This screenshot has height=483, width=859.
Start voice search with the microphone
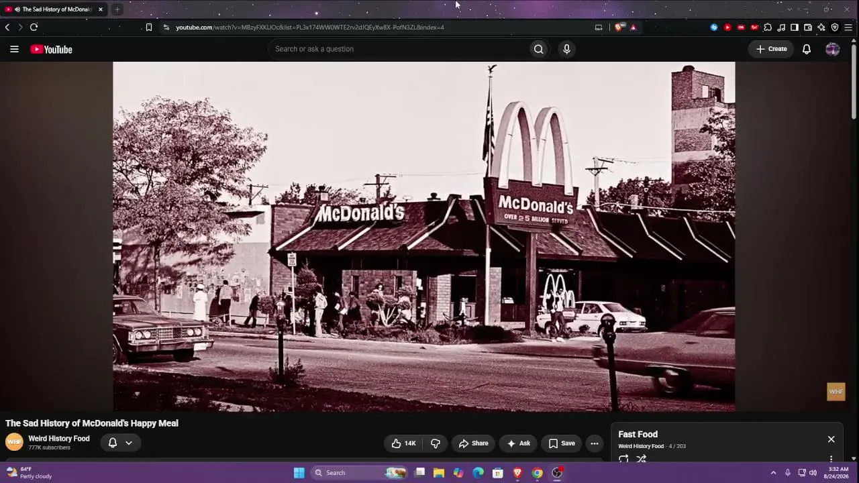[566, 49]
